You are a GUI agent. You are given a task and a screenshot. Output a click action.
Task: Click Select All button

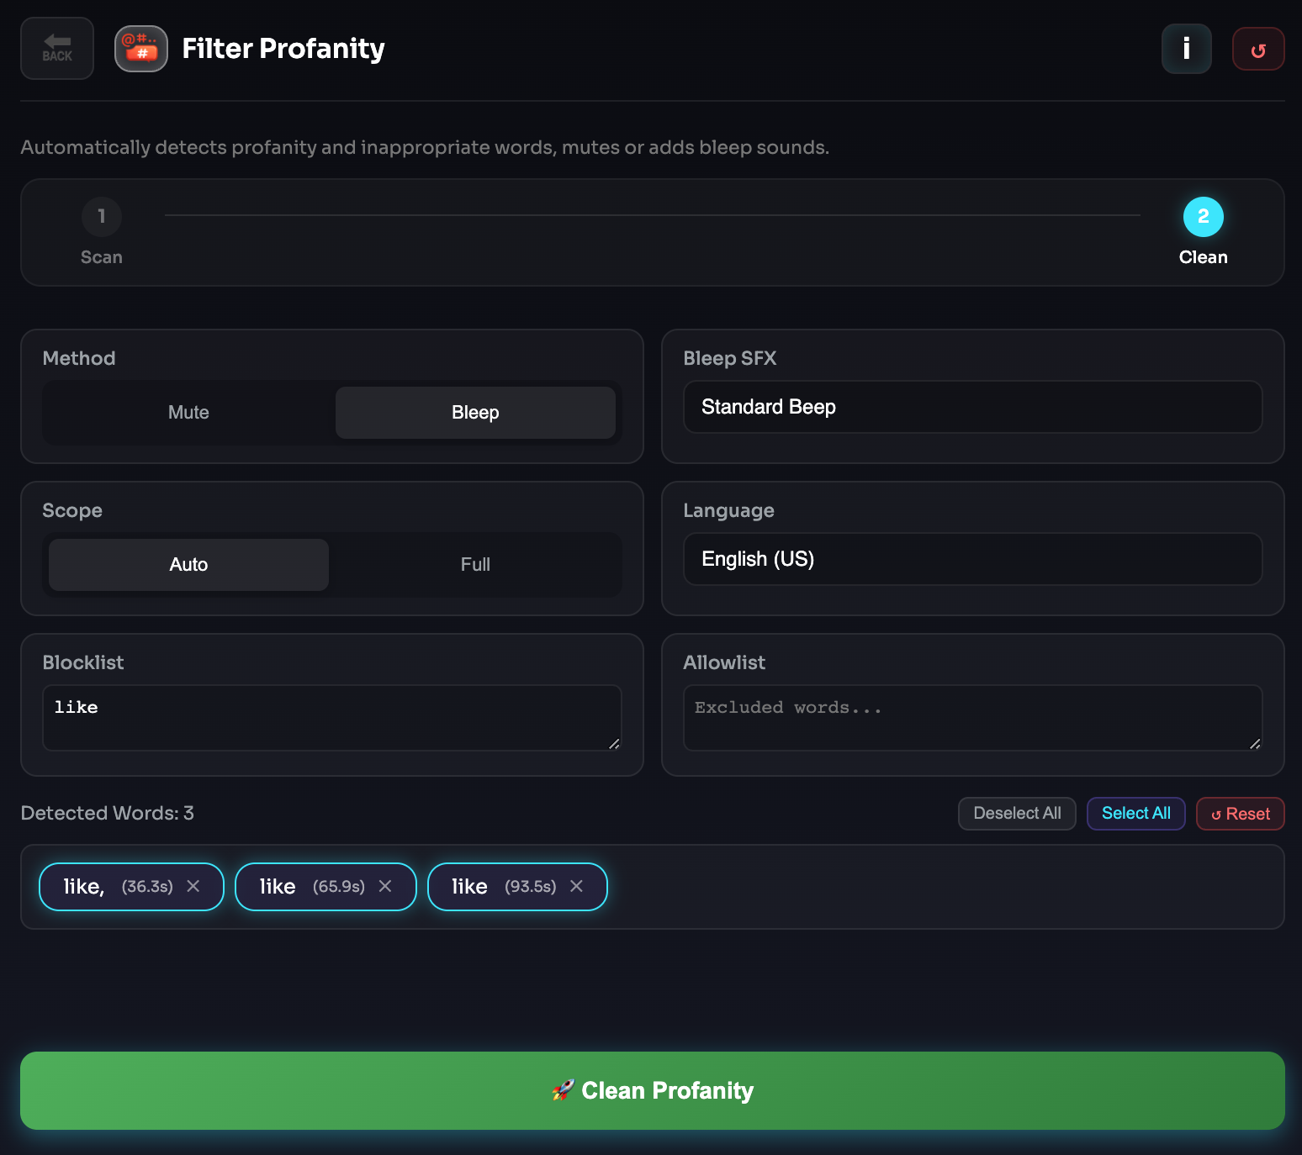1135,814
